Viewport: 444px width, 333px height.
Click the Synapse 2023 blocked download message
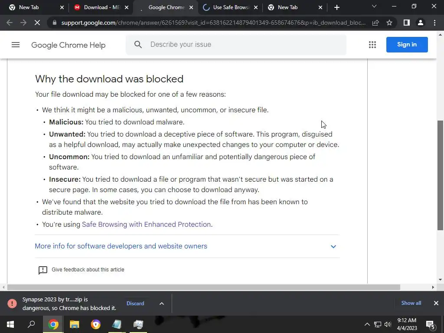tap(69, 304)
